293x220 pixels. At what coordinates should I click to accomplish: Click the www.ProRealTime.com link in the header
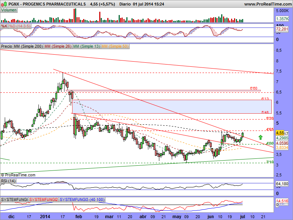click(x=268, y=4)
